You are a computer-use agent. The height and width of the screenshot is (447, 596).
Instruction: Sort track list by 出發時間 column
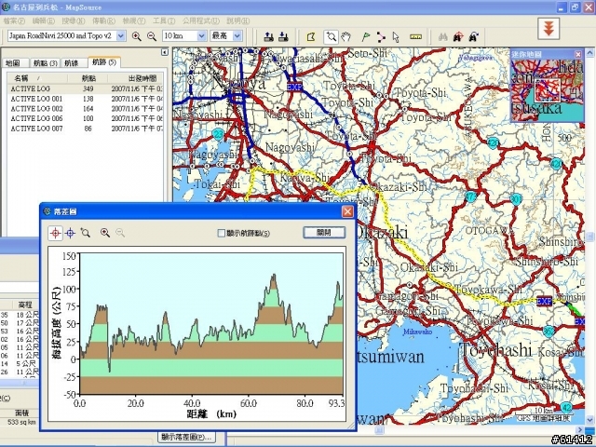(136, 78)
